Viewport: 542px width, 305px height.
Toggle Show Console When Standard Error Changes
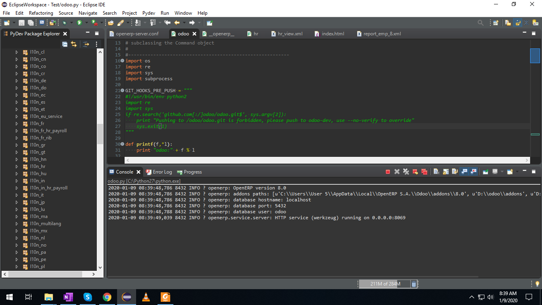tap(473, 172)
